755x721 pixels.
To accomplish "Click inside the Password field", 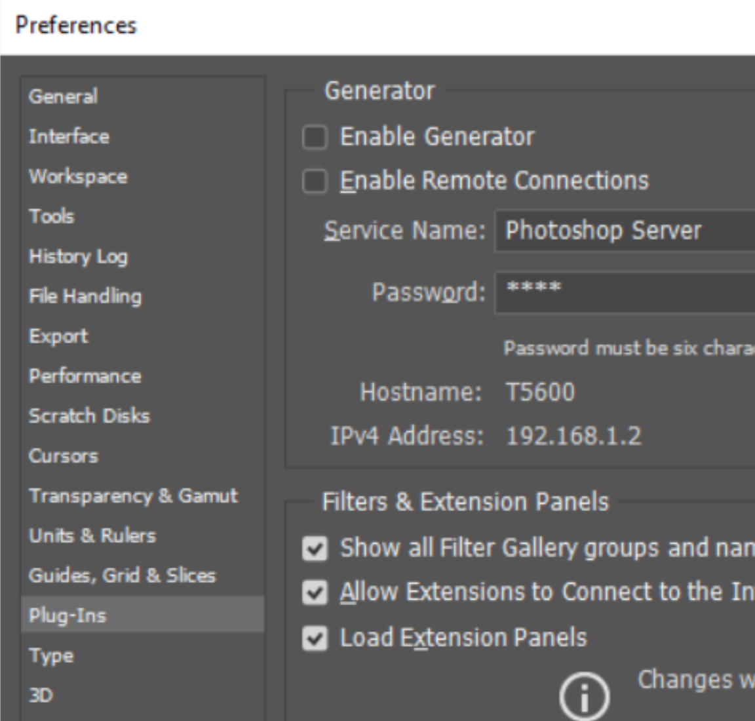I will pos(625,292).
